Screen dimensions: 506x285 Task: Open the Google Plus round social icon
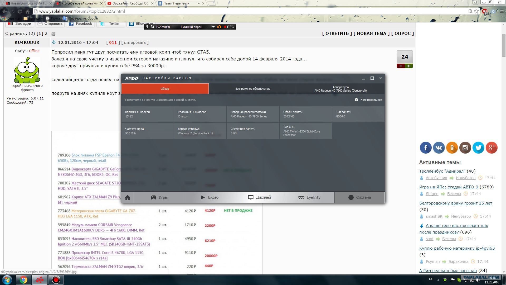click(x=492, y=148)
